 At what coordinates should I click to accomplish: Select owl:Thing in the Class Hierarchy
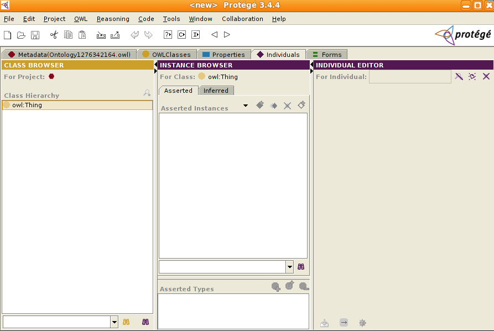click(x=77, y=105)
